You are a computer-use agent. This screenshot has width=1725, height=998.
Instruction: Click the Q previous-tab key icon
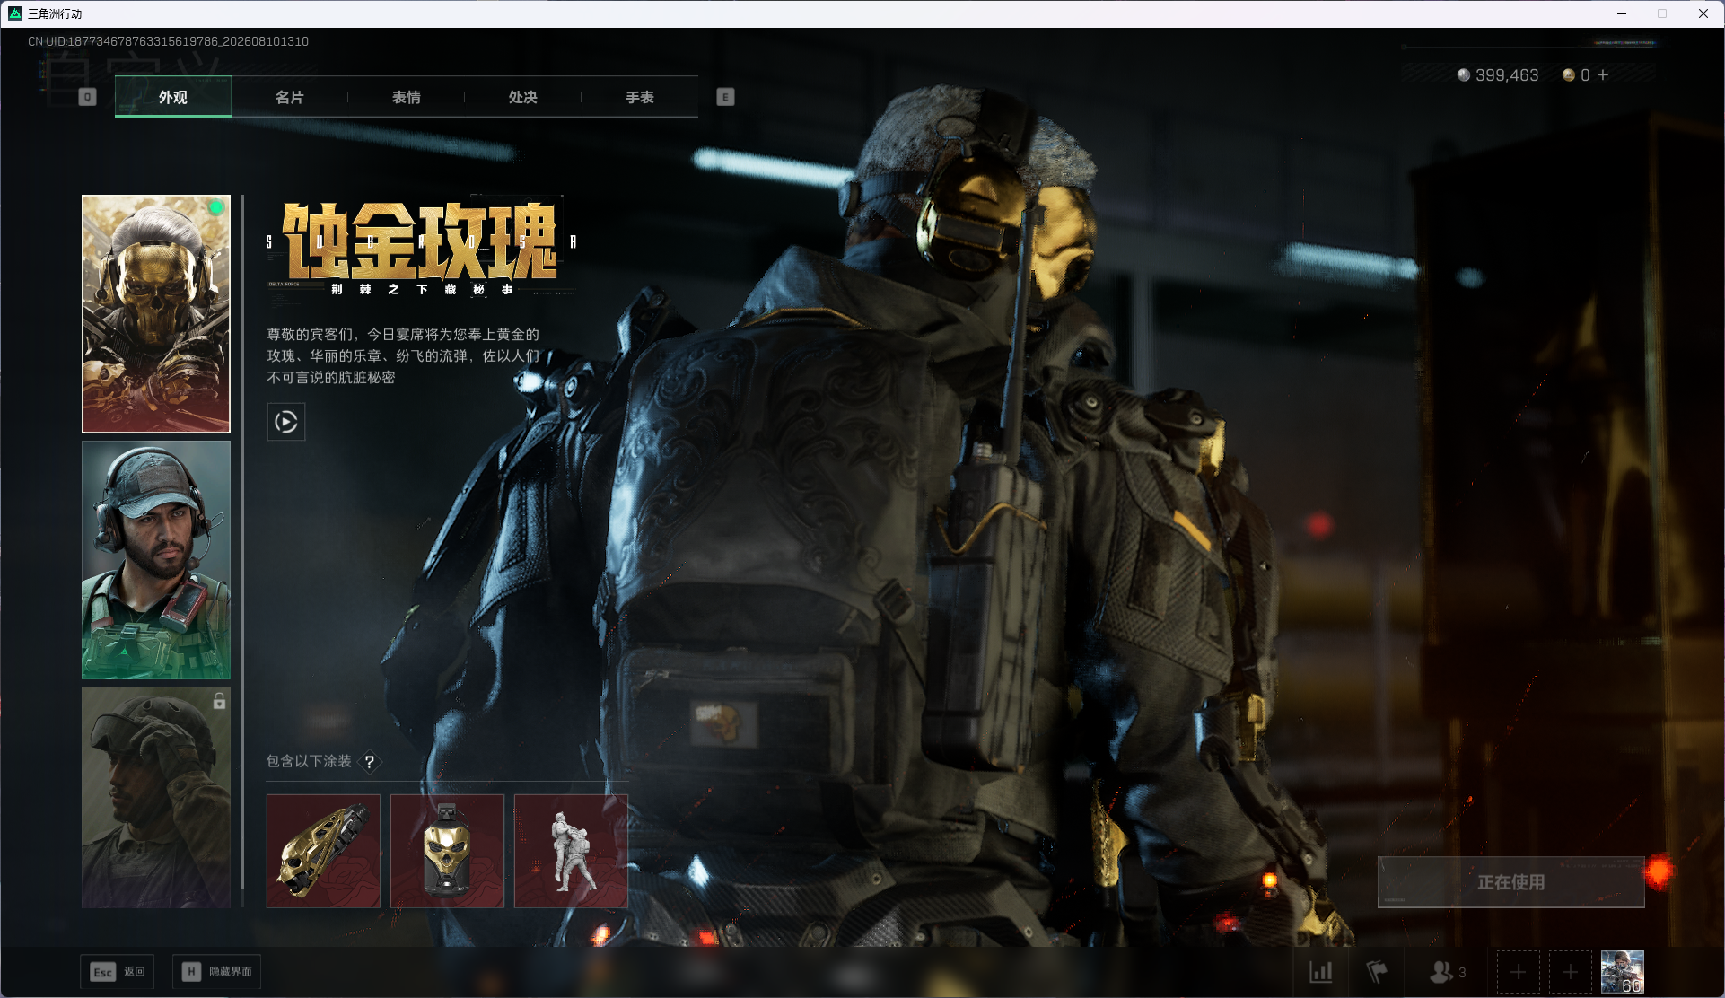pos(87,97)
